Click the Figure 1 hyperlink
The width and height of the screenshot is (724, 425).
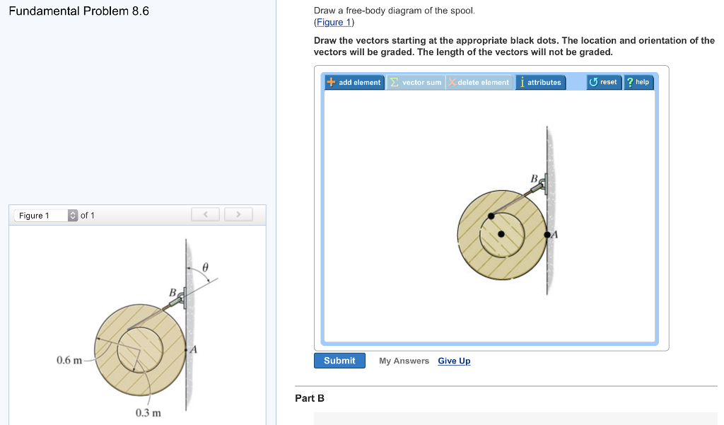(x=334, y=22)
